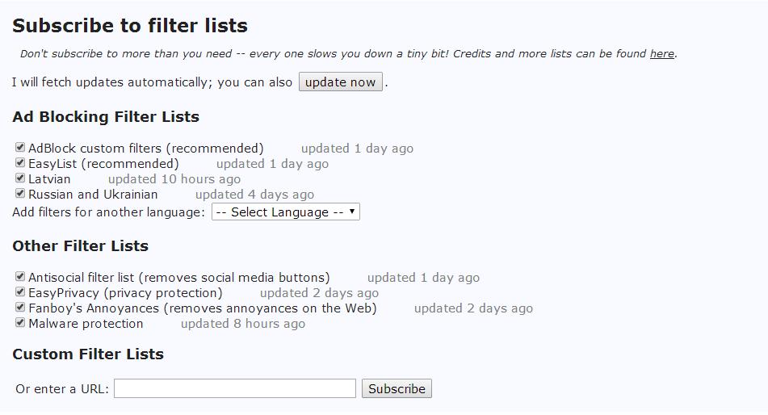The width and height of the screenshot is (768, 415).
Task: Click the Latvian filter list label
Action: pos(49,179)
